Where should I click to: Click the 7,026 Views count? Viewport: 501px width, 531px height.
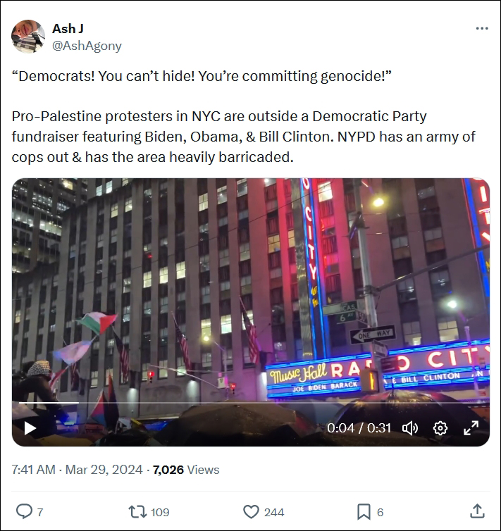186,470
